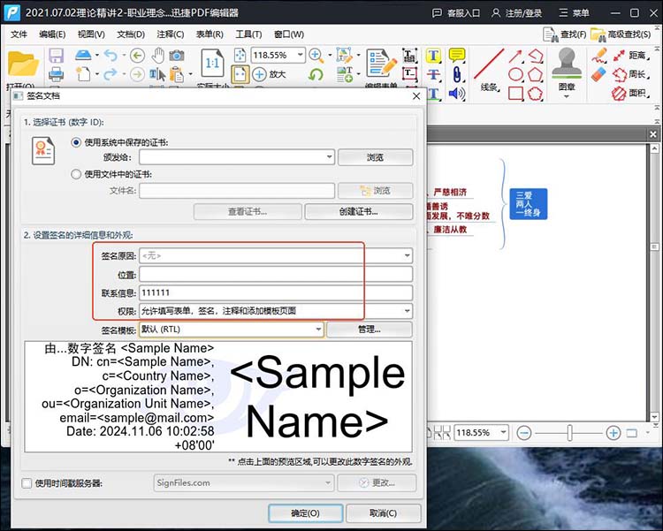Click the green rotate page icon
Screen dimensions: 663x531
316,75
